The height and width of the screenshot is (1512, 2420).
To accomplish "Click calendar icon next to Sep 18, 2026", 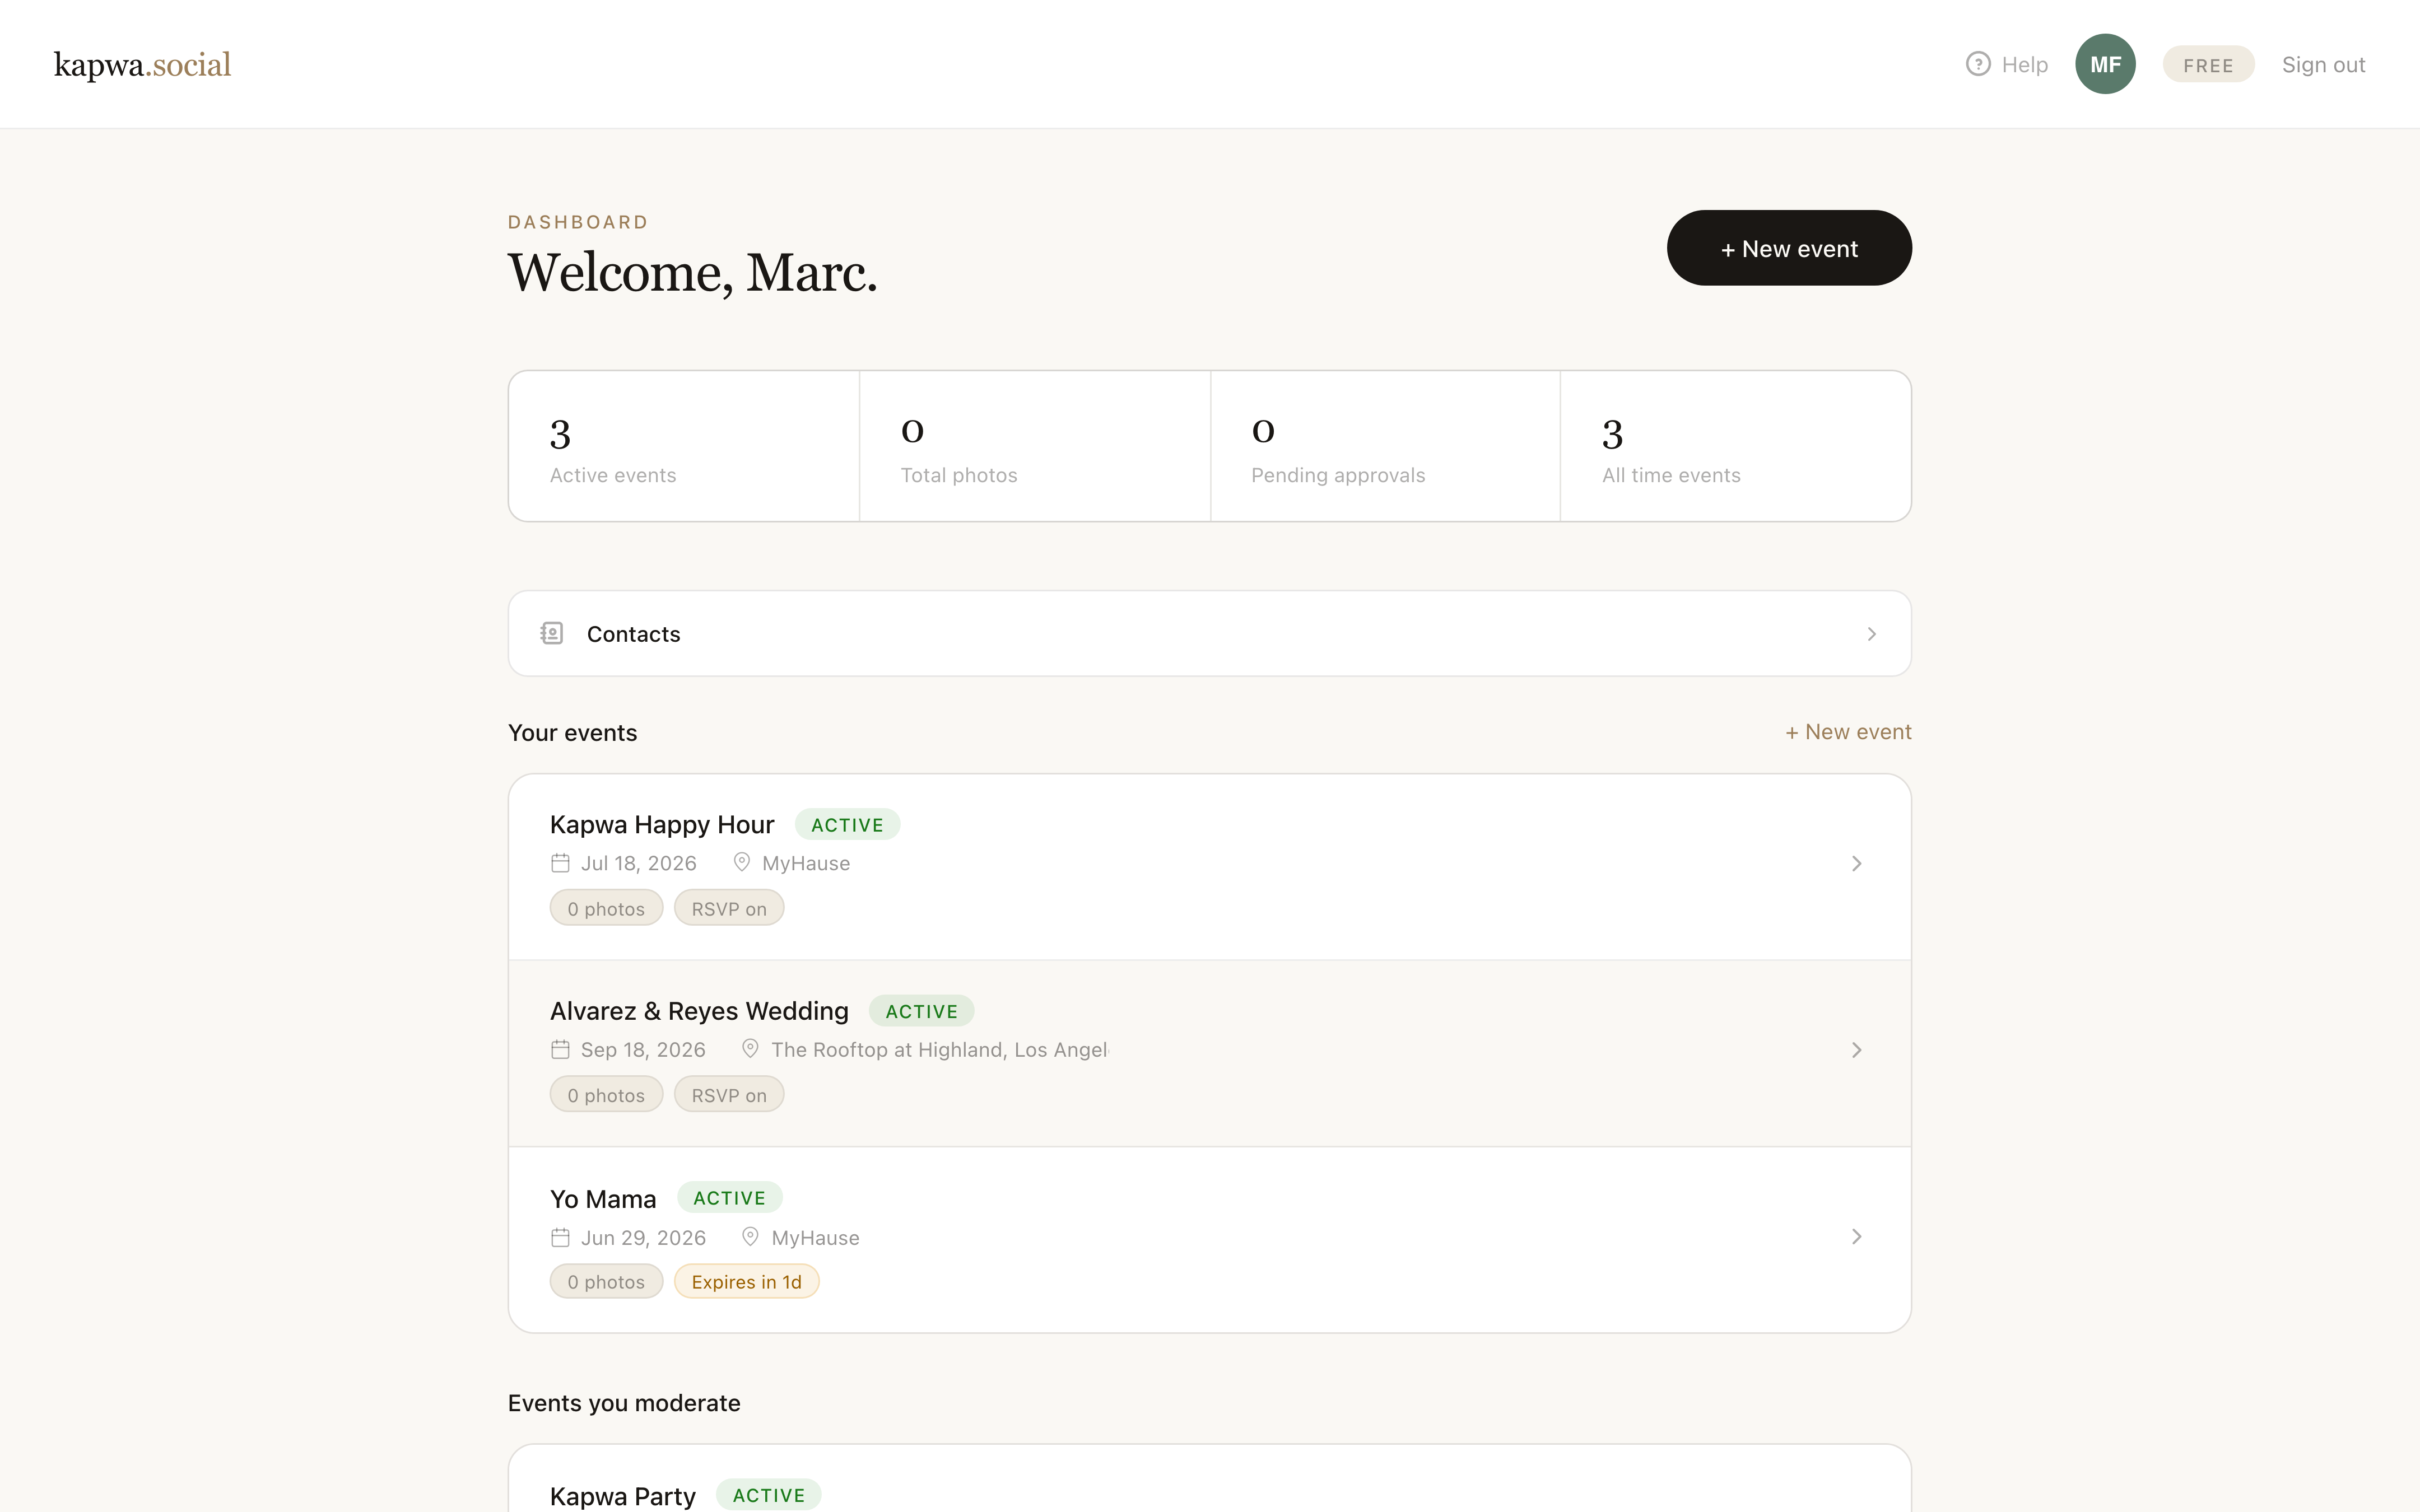I will pyautogui.click(x=560, y=1049).
